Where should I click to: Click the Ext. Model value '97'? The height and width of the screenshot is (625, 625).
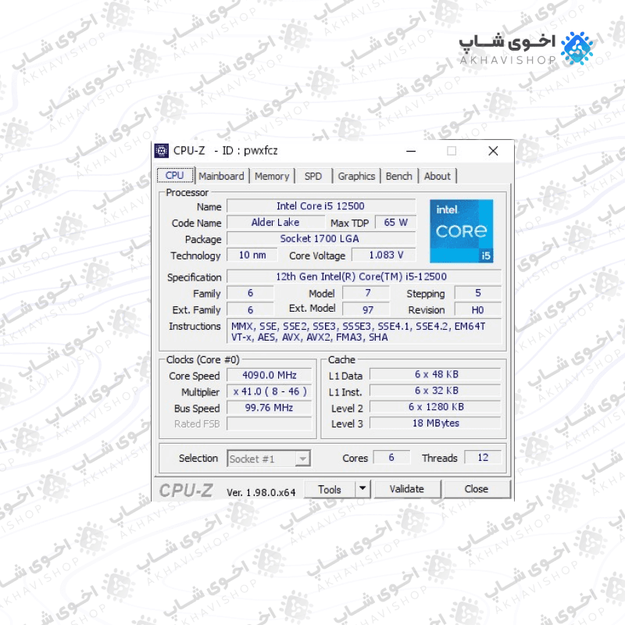click(366, 309)
